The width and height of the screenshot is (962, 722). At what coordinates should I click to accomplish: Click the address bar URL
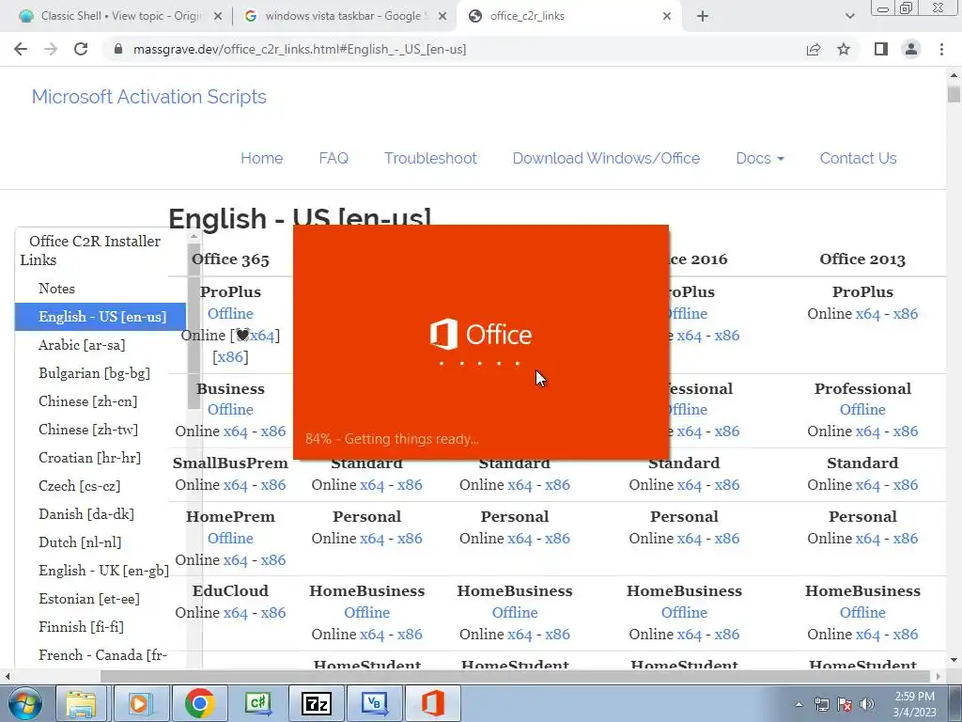pos(300,49)
